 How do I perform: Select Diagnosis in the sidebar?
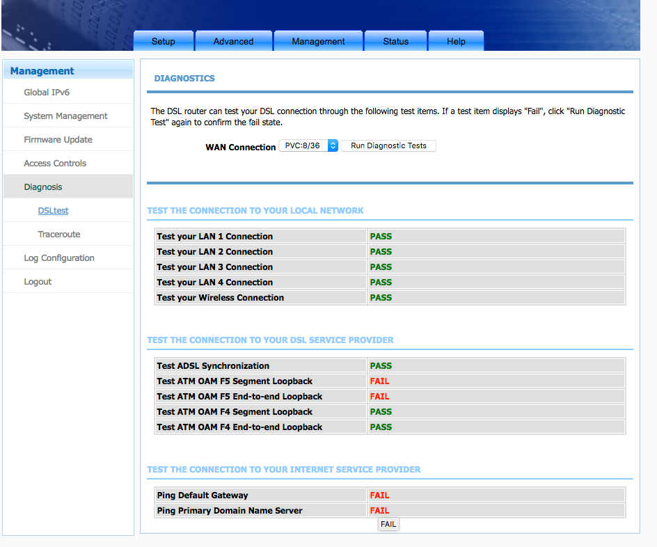[x=43, y=187]
